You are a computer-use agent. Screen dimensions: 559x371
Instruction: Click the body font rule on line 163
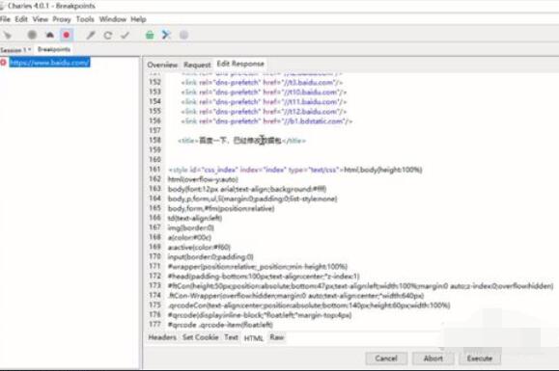[247, 189]
